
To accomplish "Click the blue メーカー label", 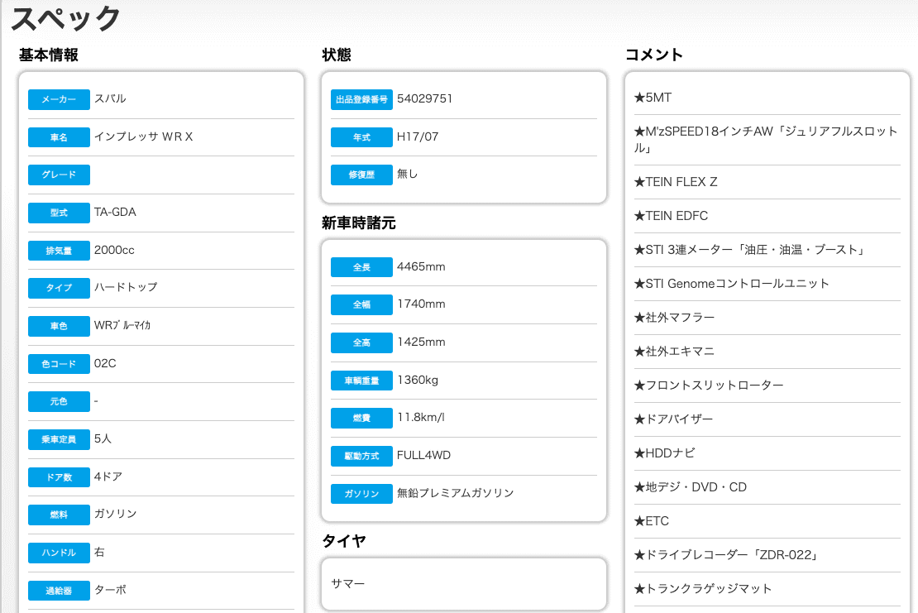I will click(58, 99).
